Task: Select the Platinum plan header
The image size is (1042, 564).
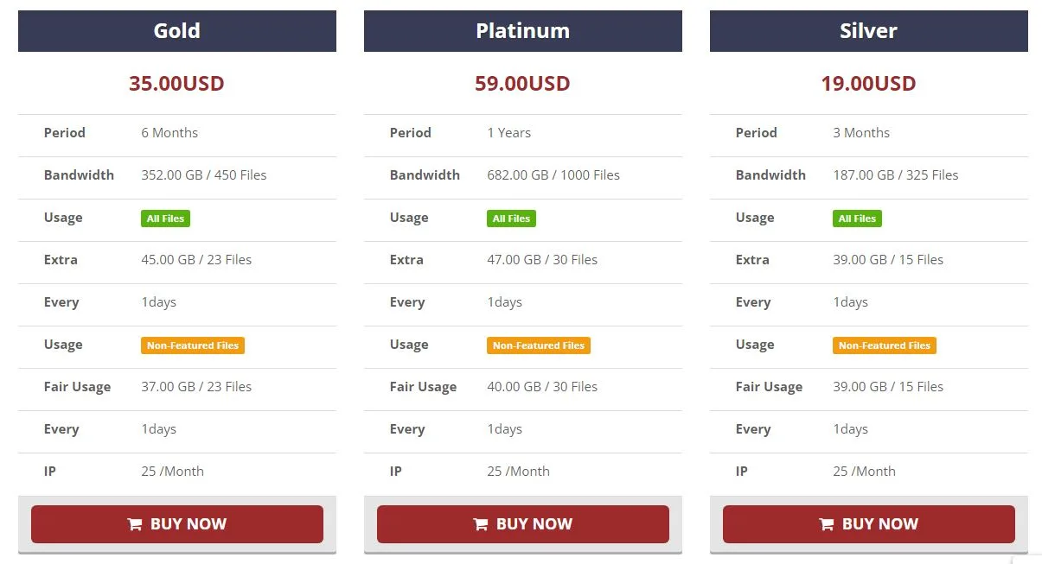Action: (x=523, y=31)
